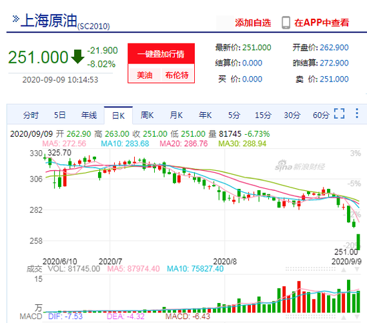Click the 325.70 high price marker
Image resolution: width=367 pixels, height=323 pixels.
59,153
